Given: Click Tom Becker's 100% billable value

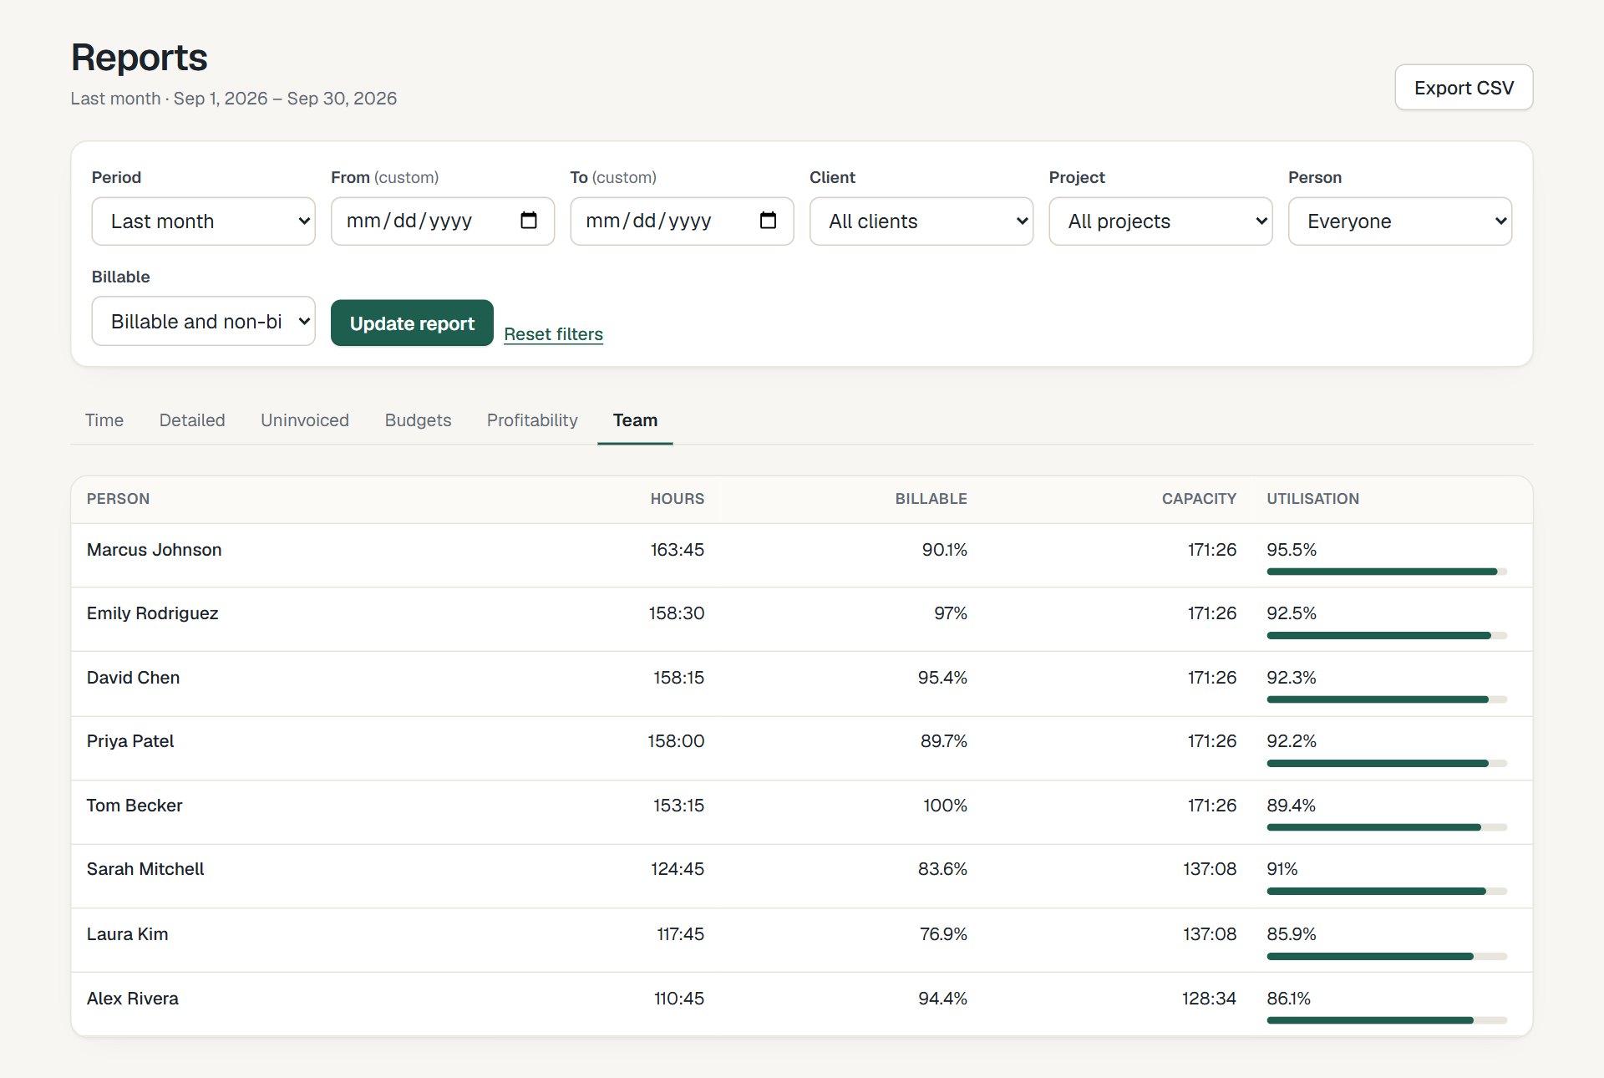Looking at the screenshot, I should (945, 806).
